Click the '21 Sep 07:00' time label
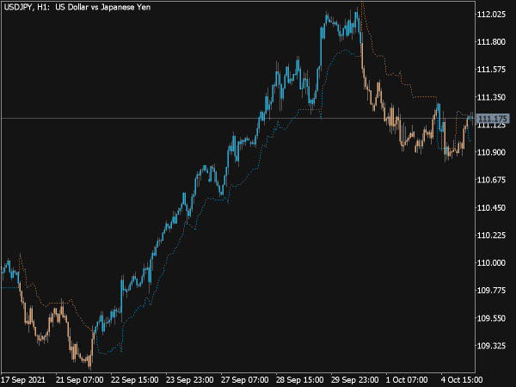This screenshot has width=516, height=387. click(79, 380)
